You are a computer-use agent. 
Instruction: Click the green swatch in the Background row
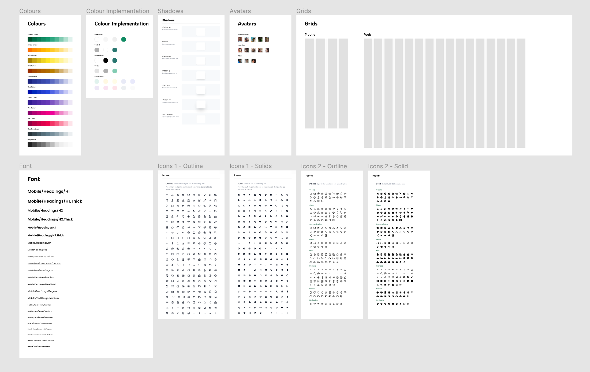[124, 40]
